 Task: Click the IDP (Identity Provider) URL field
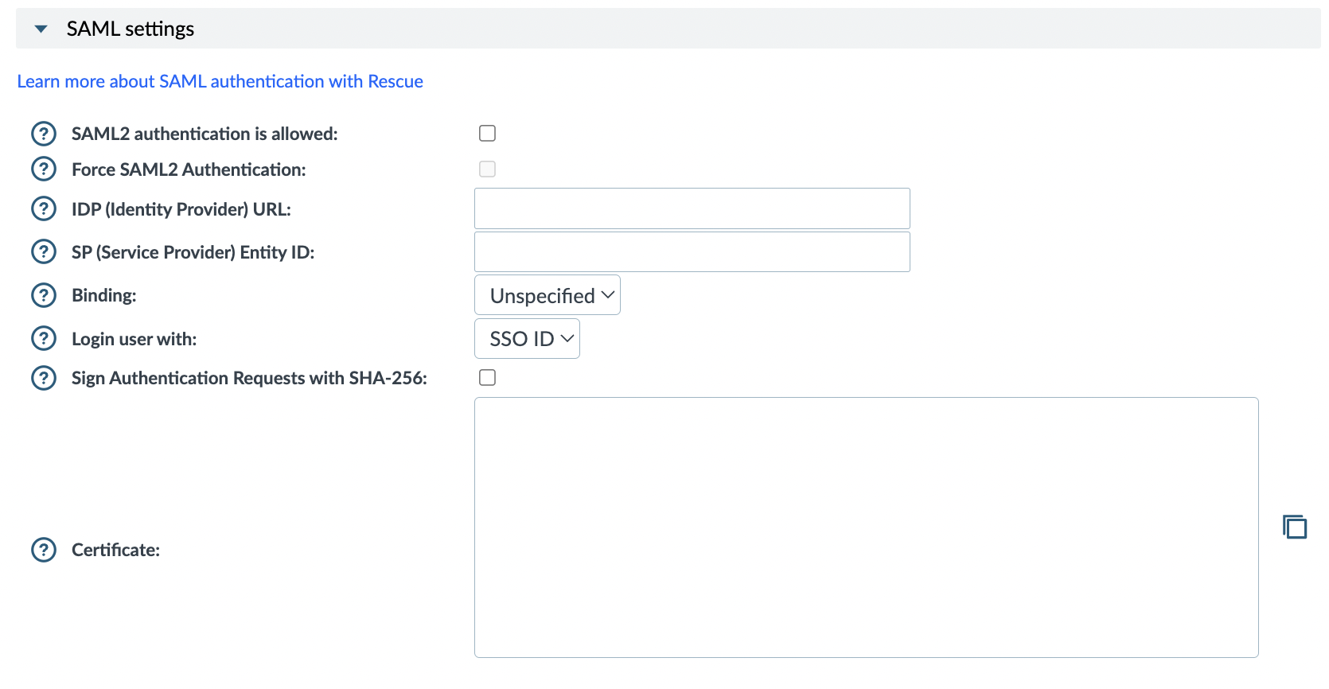point(692,208)
